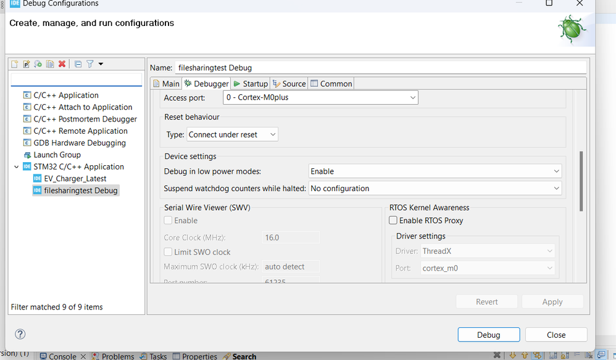The image size is (616, 360).
Task: Open the Console view tab in IDE
Action: (x=58, y=356)
